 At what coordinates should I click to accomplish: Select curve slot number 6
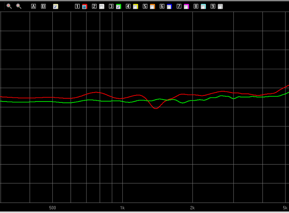tap(162, 7)
